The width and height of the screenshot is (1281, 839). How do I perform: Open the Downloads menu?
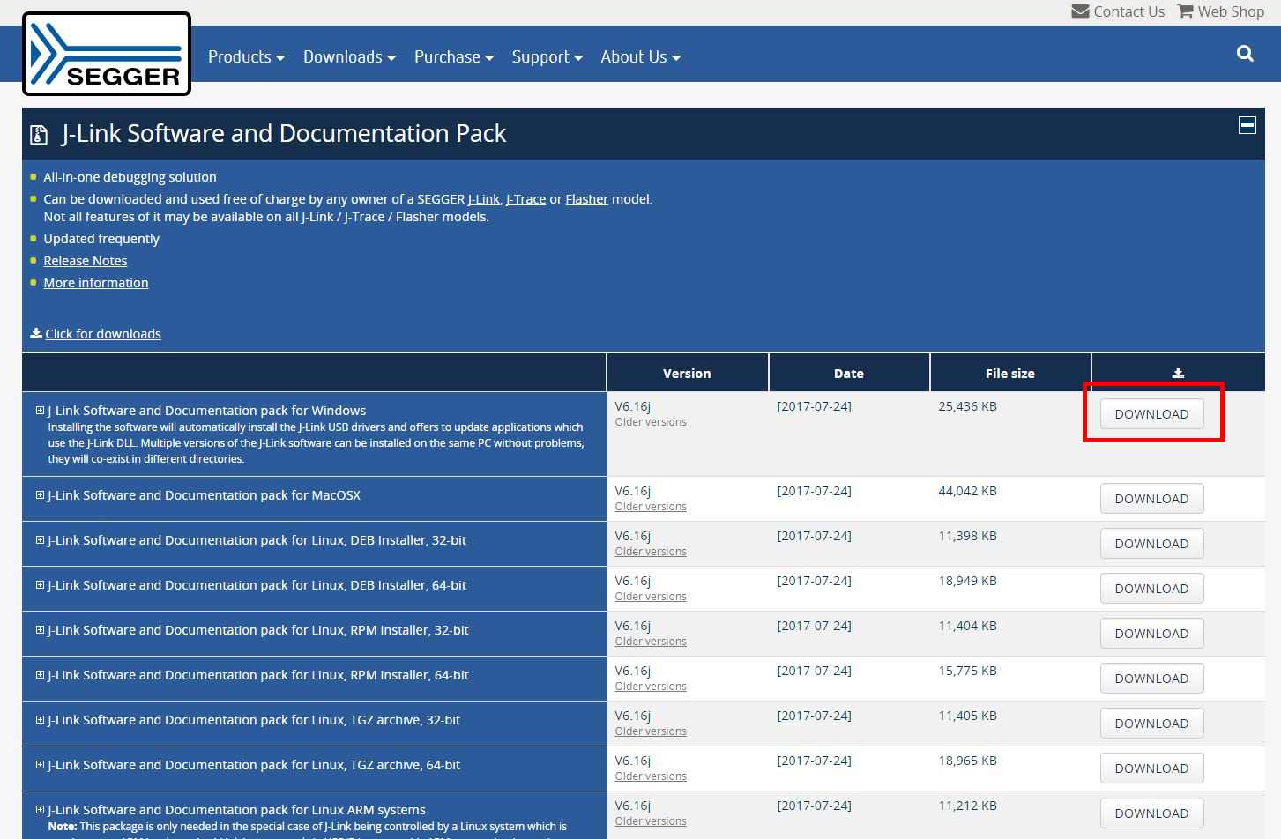tap(349, 56)
